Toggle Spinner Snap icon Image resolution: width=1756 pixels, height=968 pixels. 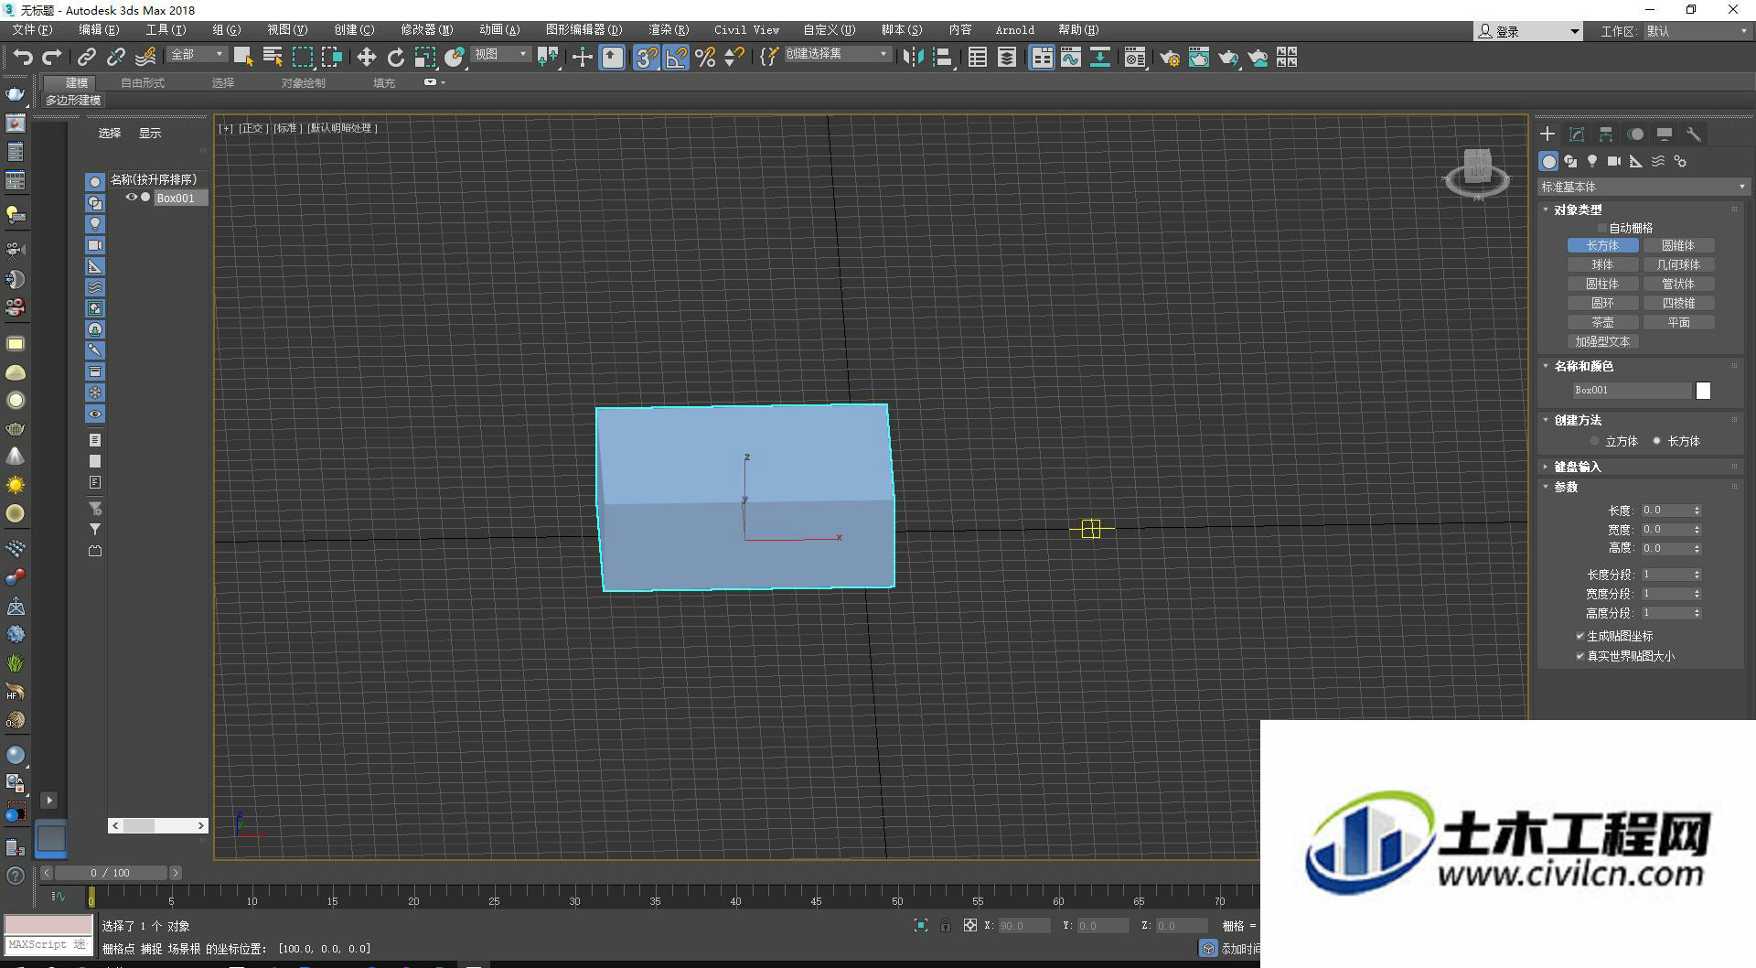coord(734,58)
